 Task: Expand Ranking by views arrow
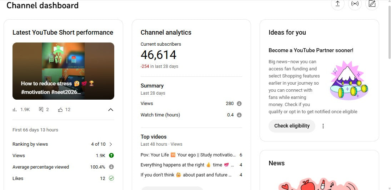[111, 144]
